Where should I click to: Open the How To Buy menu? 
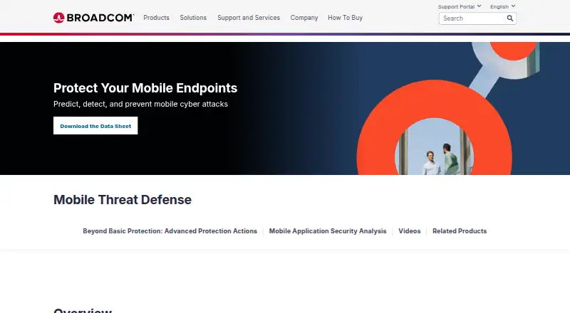coord(345,18)
